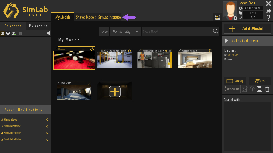
Task: Click the empty add-model tile plus
Action: (115, 91)
